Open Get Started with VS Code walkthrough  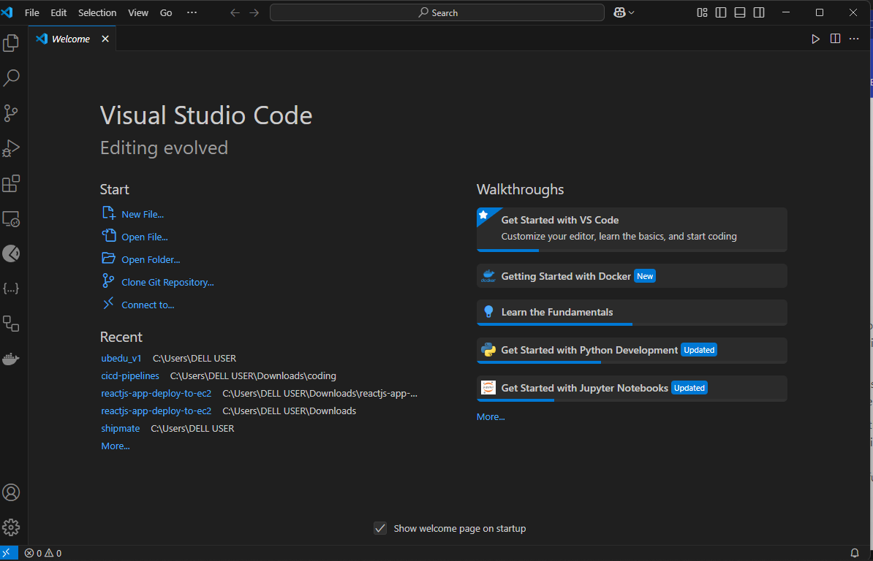(632, 229)
